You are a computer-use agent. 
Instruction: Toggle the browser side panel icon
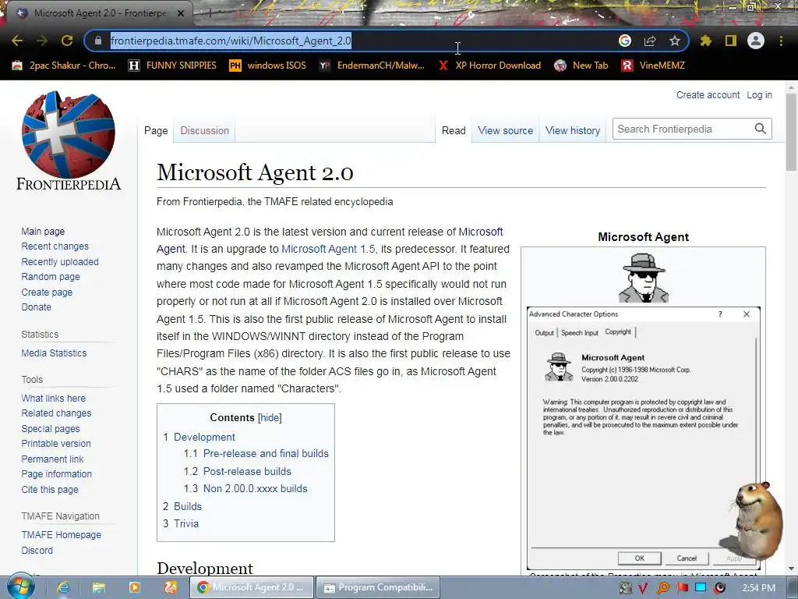(731, 41)
